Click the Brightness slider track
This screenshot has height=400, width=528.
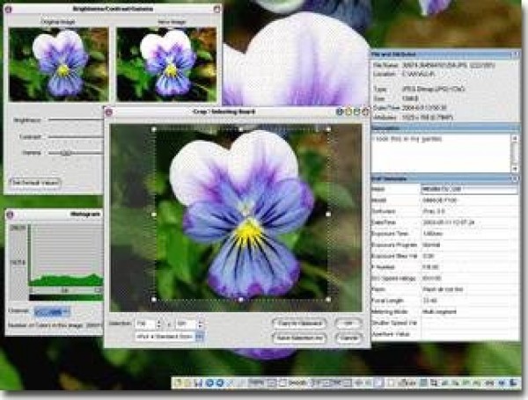click(x=76, y=120)
